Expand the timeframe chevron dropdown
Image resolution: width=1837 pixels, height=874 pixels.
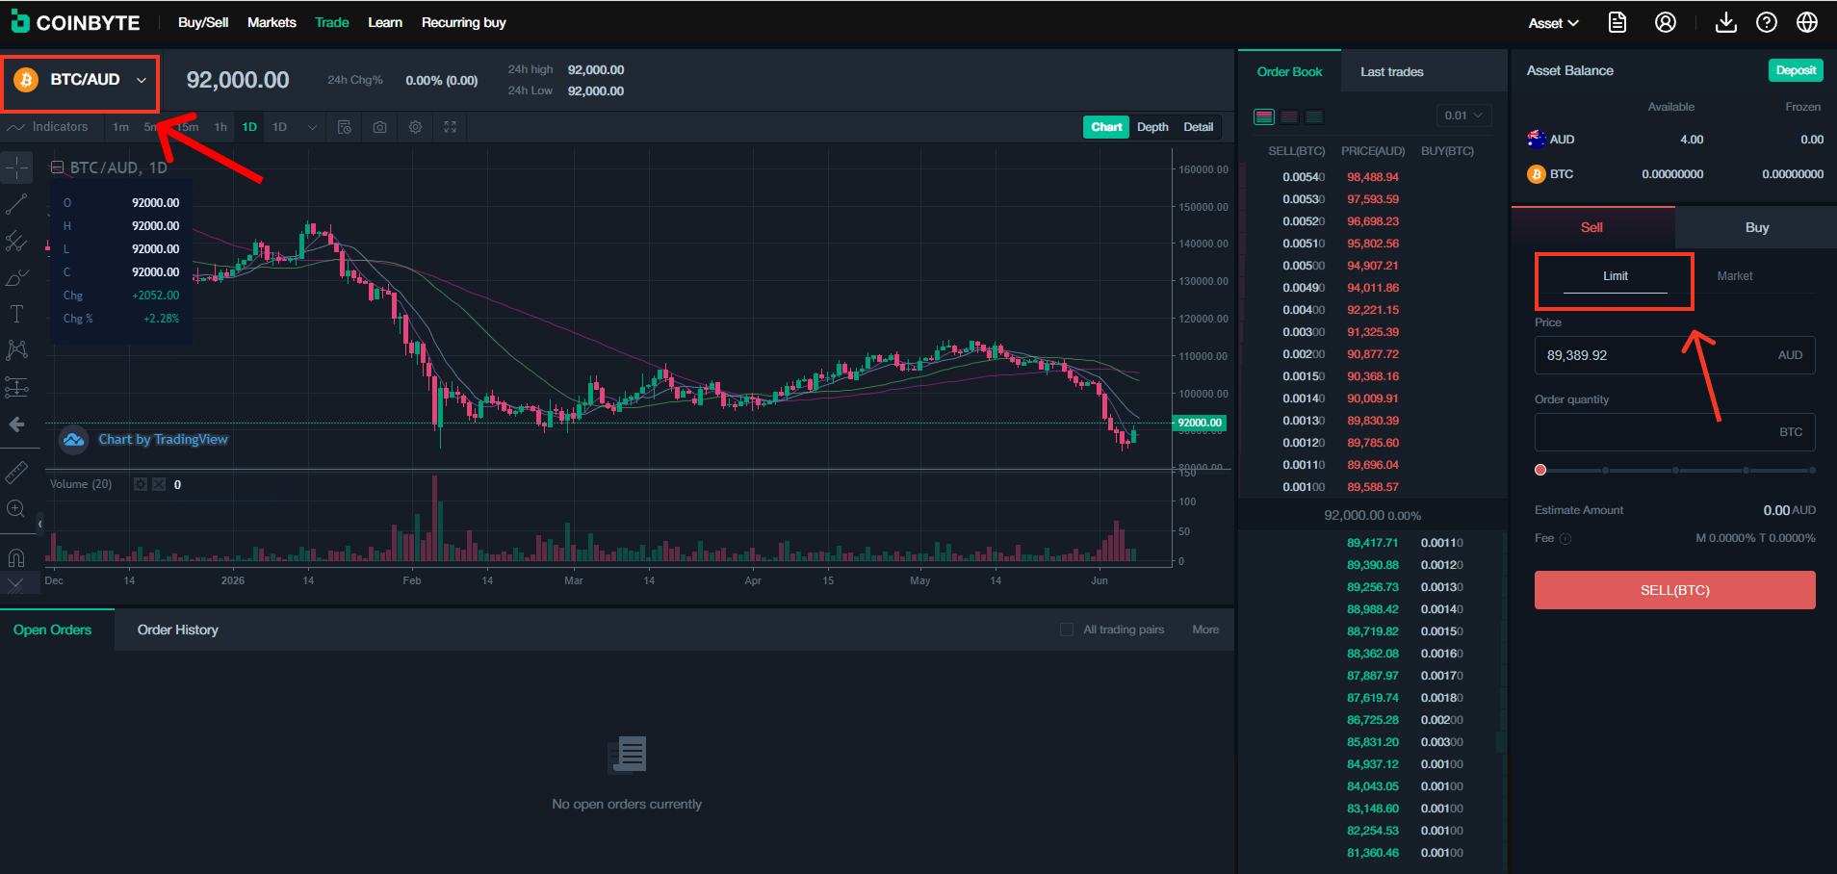(x=312, y=127)
